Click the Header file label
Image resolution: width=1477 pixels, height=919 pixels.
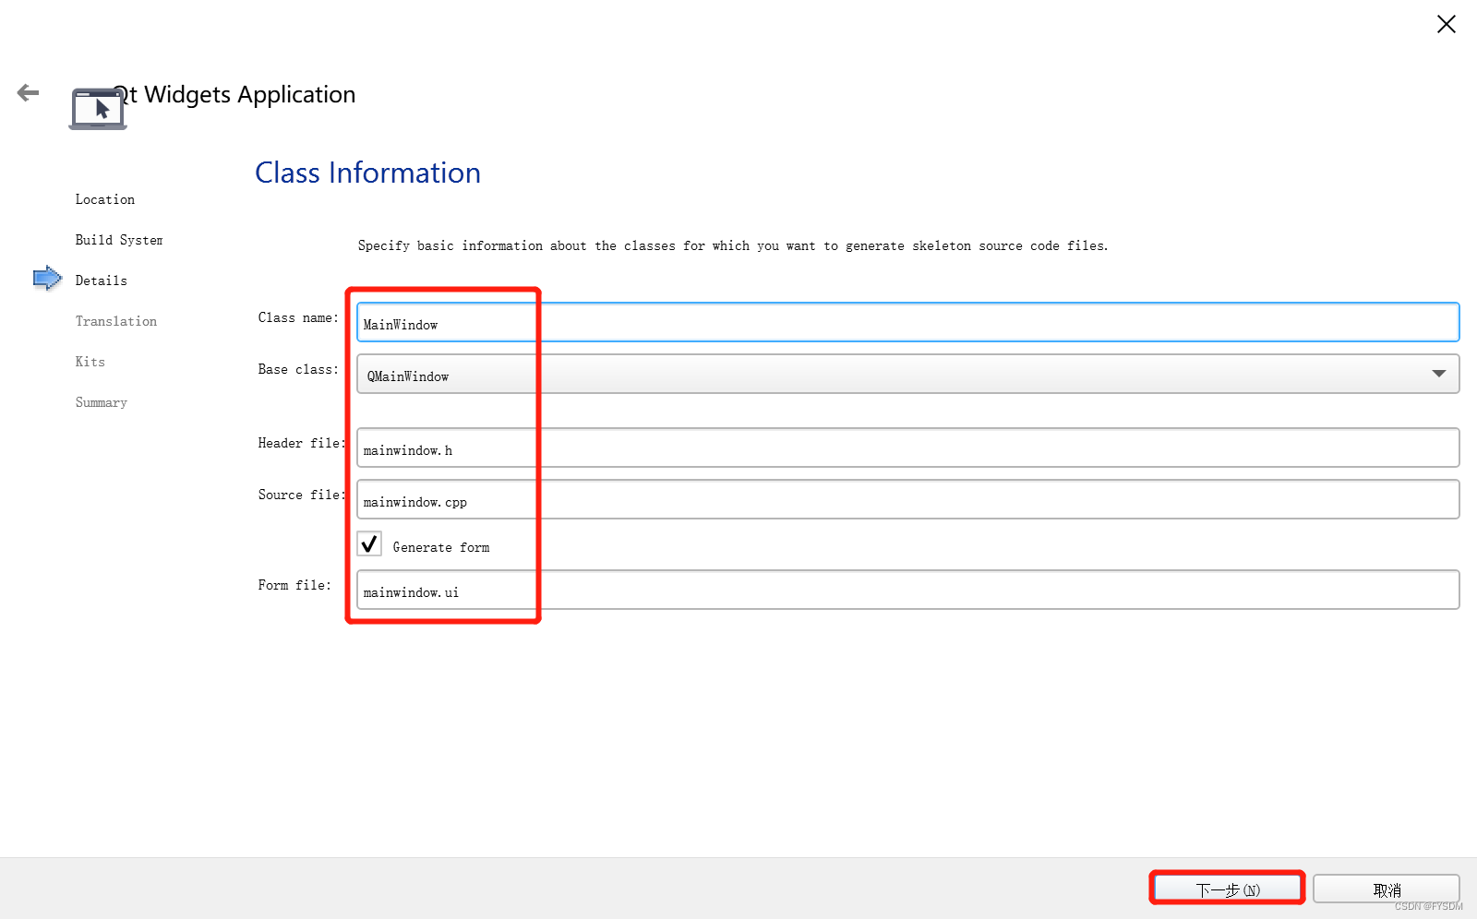[x=302, y=443]
